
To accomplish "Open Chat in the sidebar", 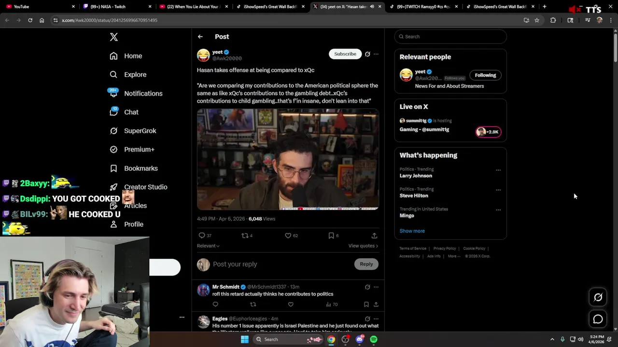I will (x=124, y=112).
